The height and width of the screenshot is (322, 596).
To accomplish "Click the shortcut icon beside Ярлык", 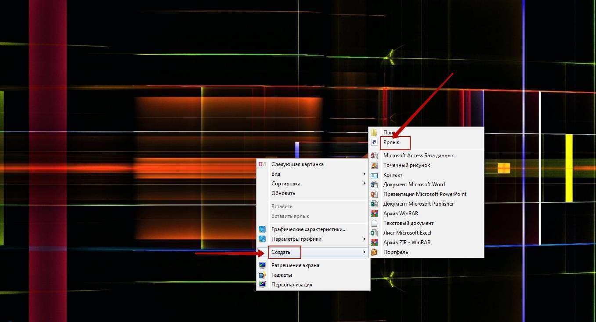I will pos(374,142).
